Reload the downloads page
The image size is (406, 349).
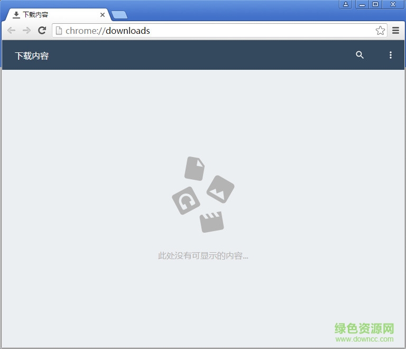(42, 31)
